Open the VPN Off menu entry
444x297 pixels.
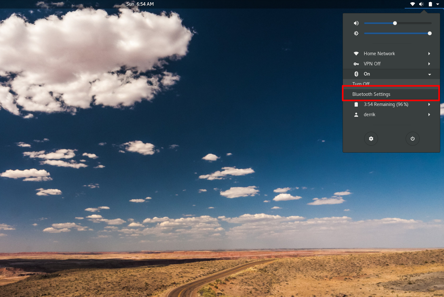coord(391,64)
